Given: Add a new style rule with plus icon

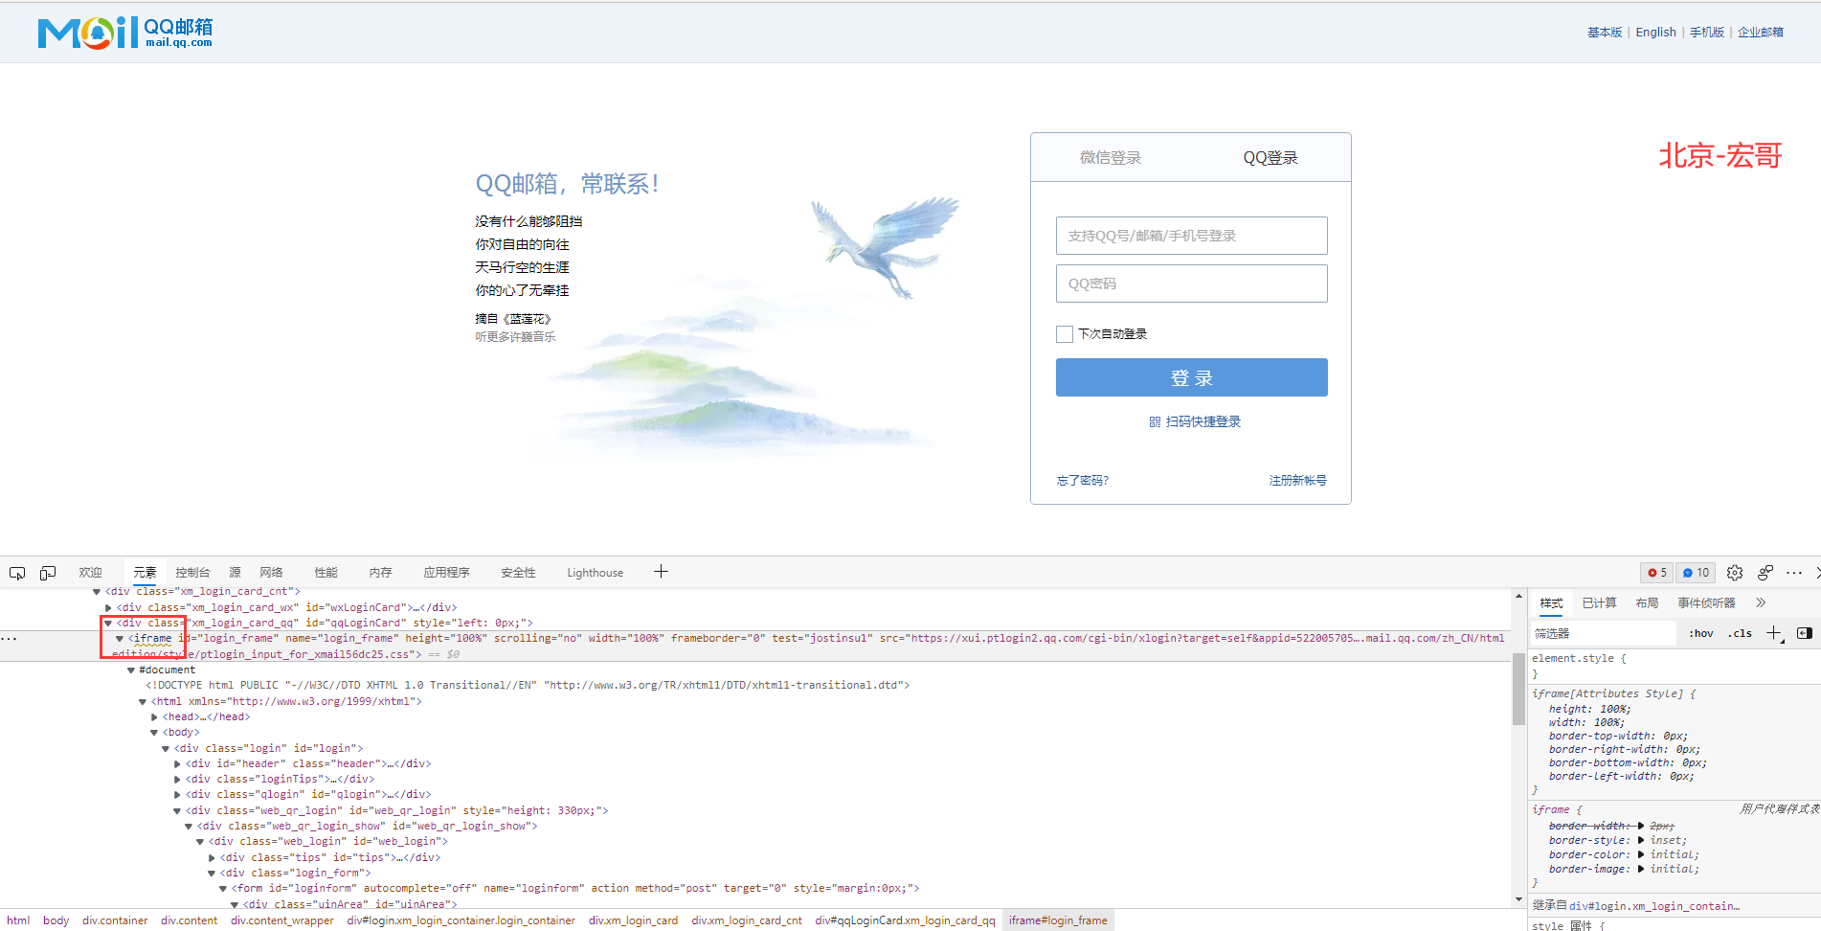Looking at the screenshot, I should pos(1774,632).
